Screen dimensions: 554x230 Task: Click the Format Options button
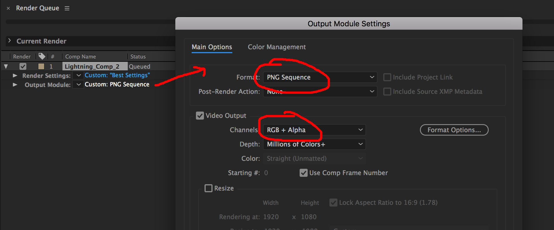coord(454,130)
